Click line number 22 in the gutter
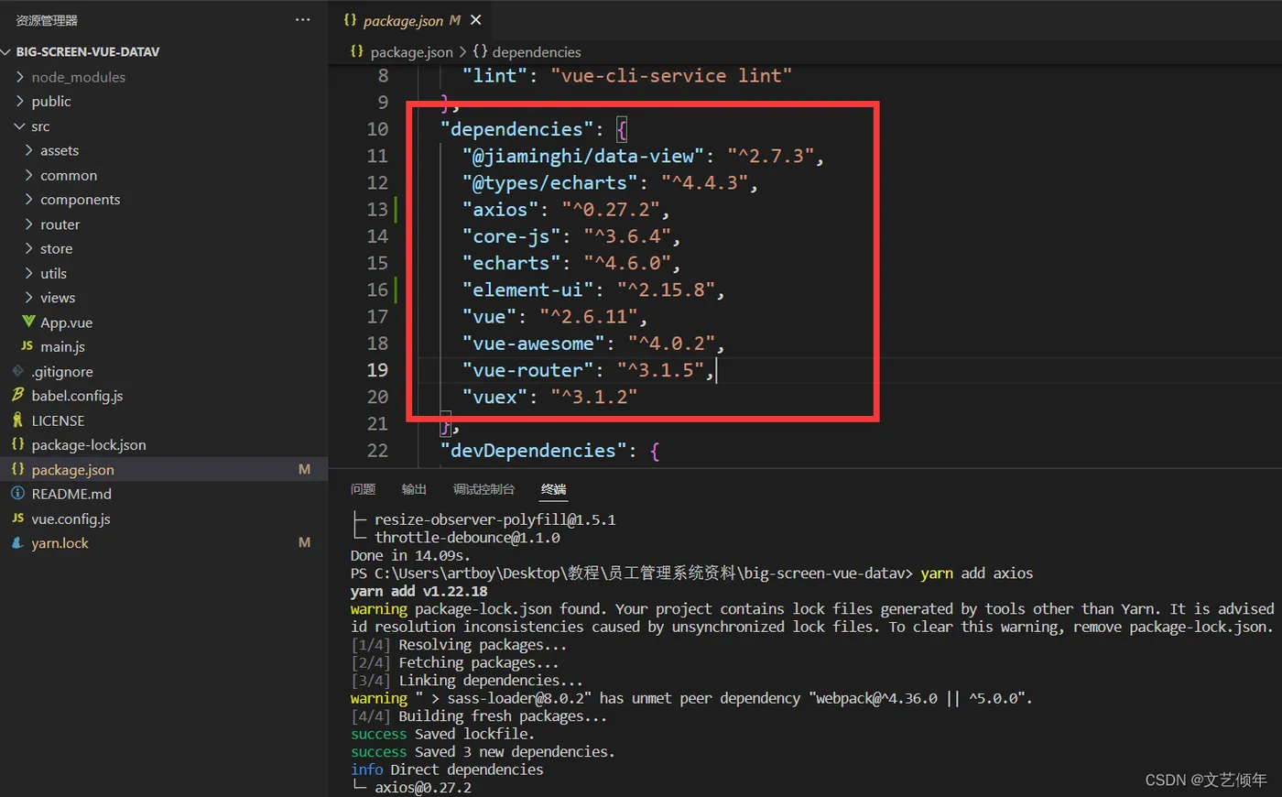Viewport: 1282px width, 797px height. click(377, 451)
